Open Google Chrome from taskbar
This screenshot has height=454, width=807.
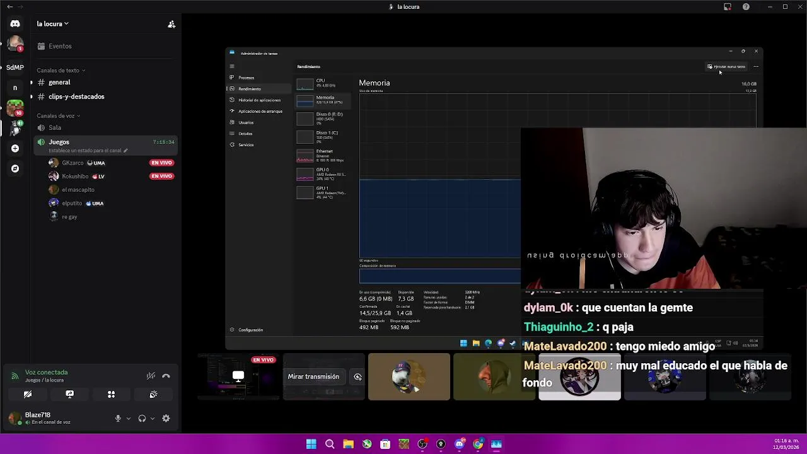click(478, 445)
